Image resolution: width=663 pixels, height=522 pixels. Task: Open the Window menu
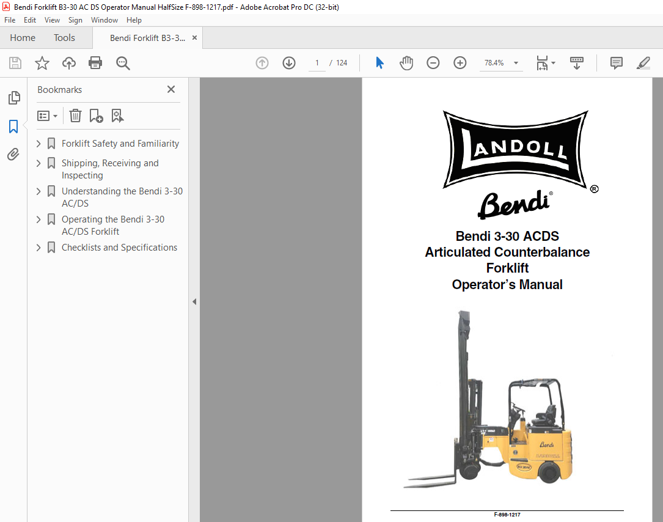click(x=104, y=20)
